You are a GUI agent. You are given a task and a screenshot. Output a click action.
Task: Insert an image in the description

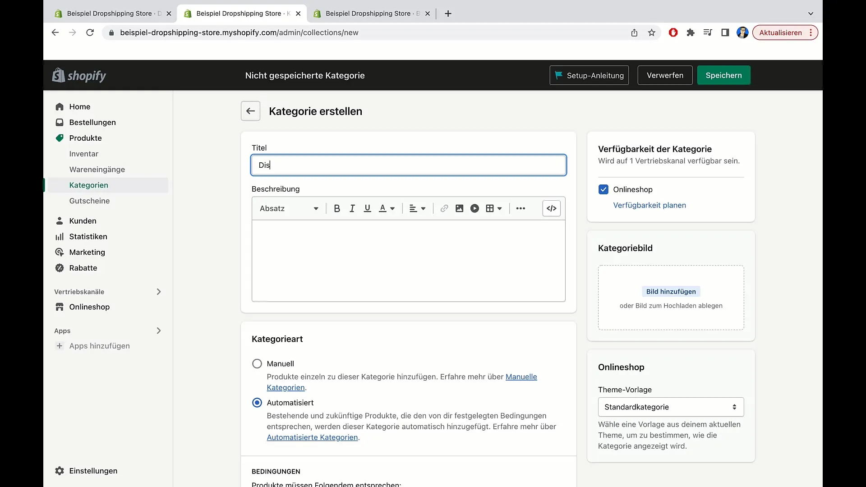coord(460,208)
